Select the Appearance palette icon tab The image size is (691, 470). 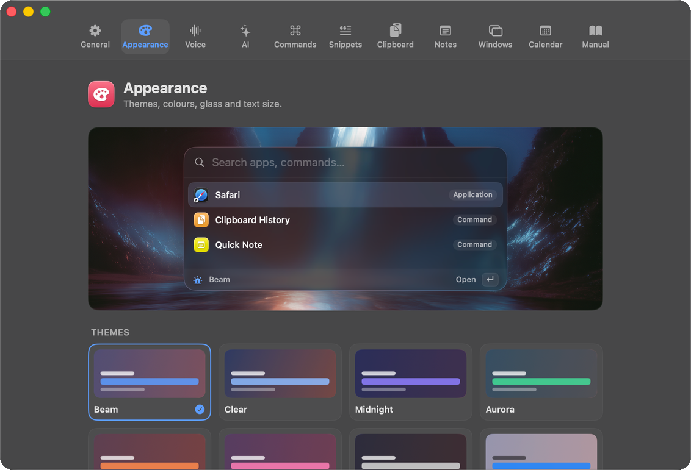(145, 30)
